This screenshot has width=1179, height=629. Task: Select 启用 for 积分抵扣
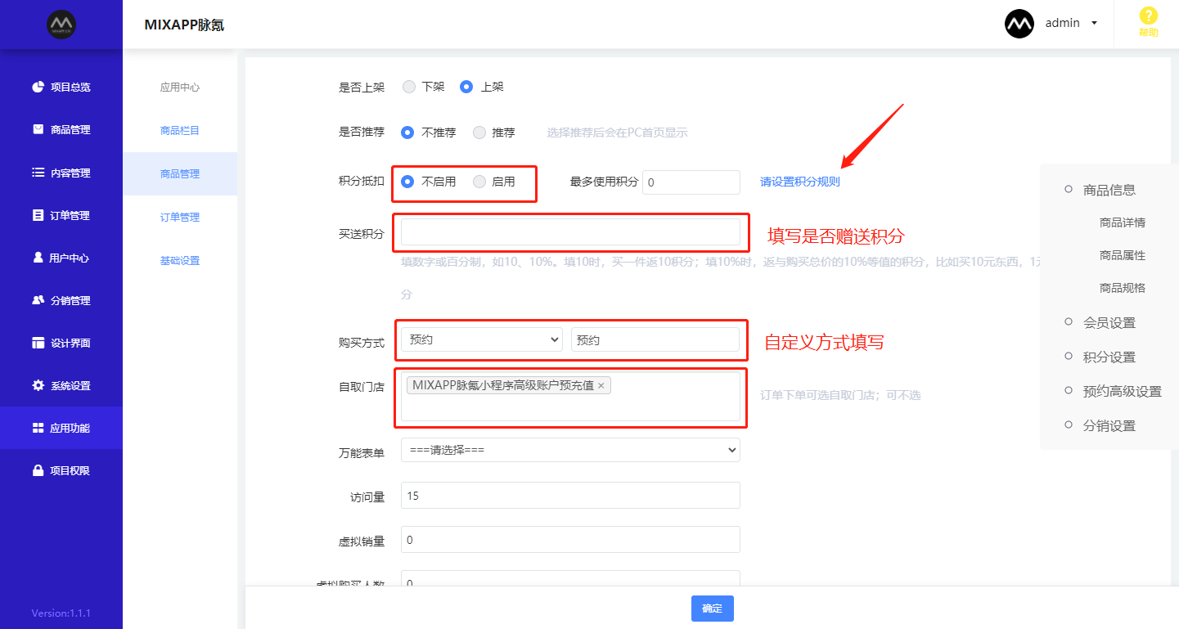479,182
